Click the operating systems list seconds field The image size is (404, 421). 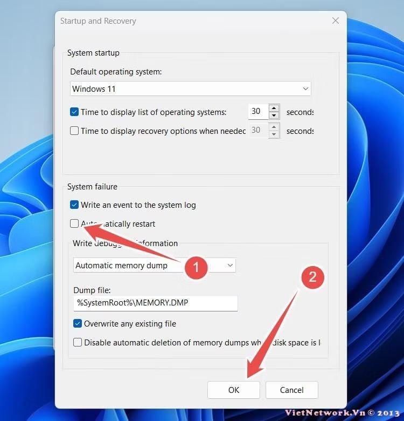click(257, 112)
